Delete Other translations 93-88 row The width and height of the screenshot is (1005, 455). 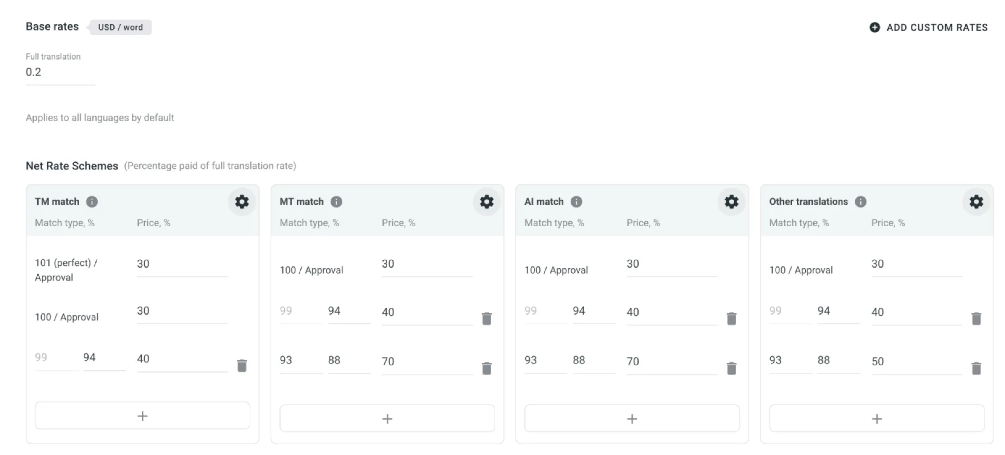pos(977,368)
